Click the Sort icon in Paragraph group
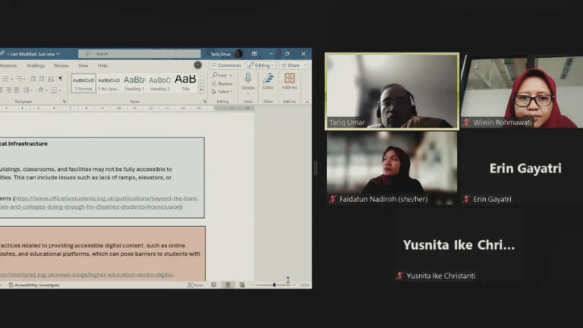The width and height of the screenshot is (583, 328). (x=52, y=79)
